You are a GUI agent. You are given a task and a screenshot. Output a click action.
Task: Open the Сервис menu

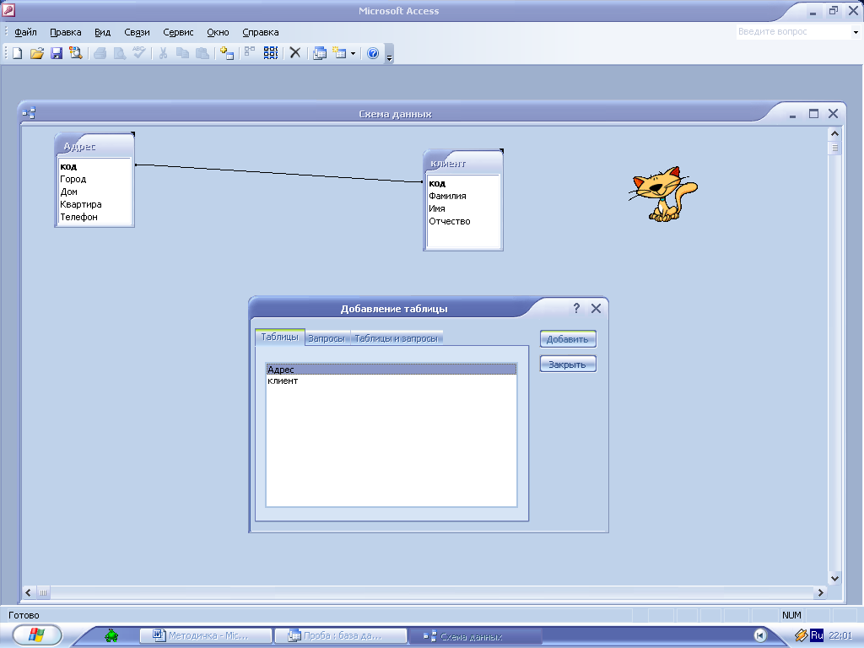(178, 32)
